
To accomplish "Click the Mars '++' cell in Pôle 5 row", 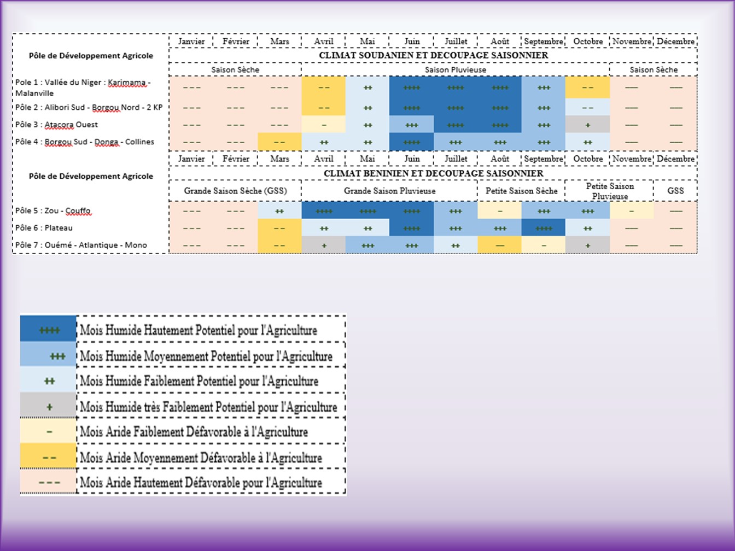I will pyautogui.click(x=279, y=210).
